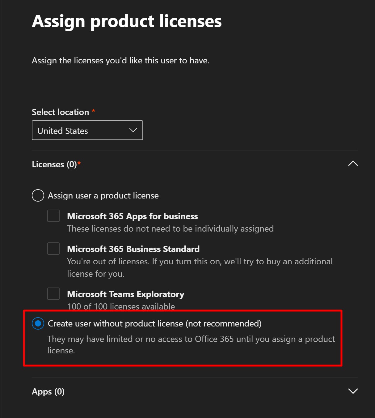Click the selected no-license radio indicator
This screenshot has width=375, height=418.
pos(38,323)
